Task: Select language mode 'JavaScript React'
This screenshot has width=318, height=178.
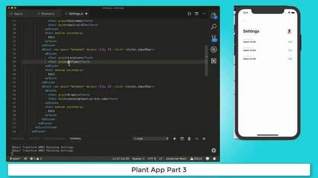Action: pos(176,159)
